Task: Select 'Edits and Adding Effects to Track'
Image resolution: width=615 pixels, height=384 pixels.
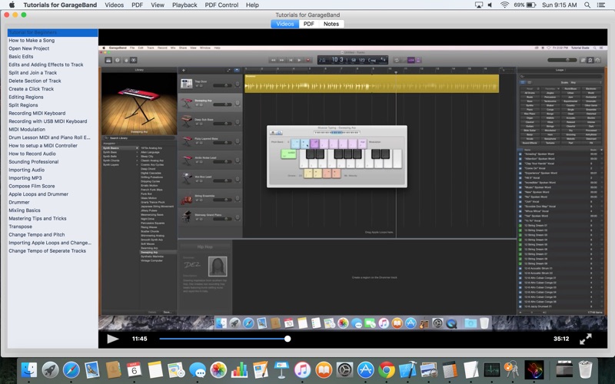Action: tap(52, 65)
